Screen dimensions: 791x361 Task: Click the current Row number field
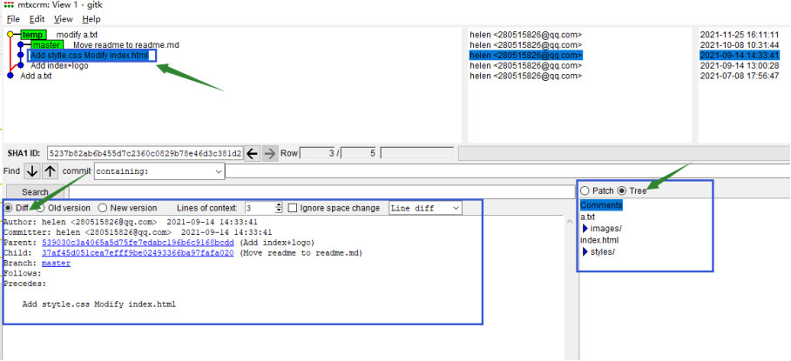[318, 153]
